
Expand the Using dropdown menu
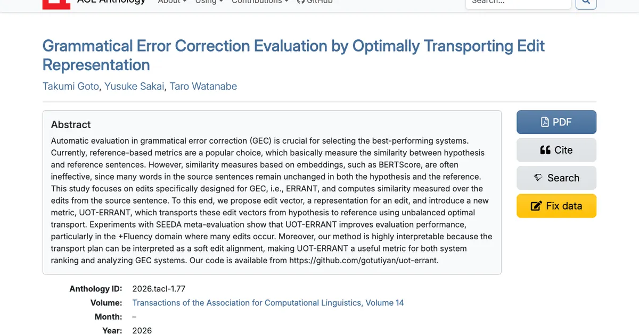(209, 2)
